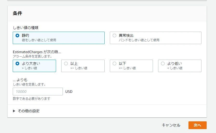Choose the より大きい greater-than condition
This screenshot has height=133, width=216.
(34, 66)
